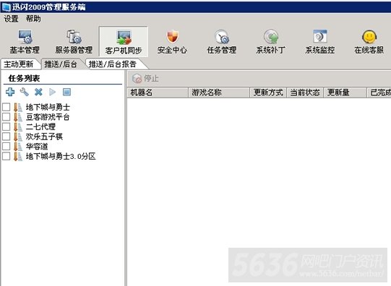This screenshot has width=391, height=286.
Task: Open 服务器管理 toolbar section
Action: (x=74, y=42)
